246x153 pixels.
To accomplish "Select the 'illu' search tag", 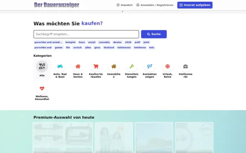I will pyautogui.click(x=68, y=47).
